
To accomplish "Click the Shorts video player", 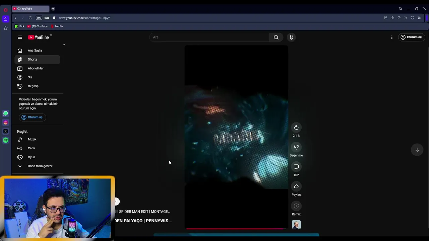I will click(236, 137).
